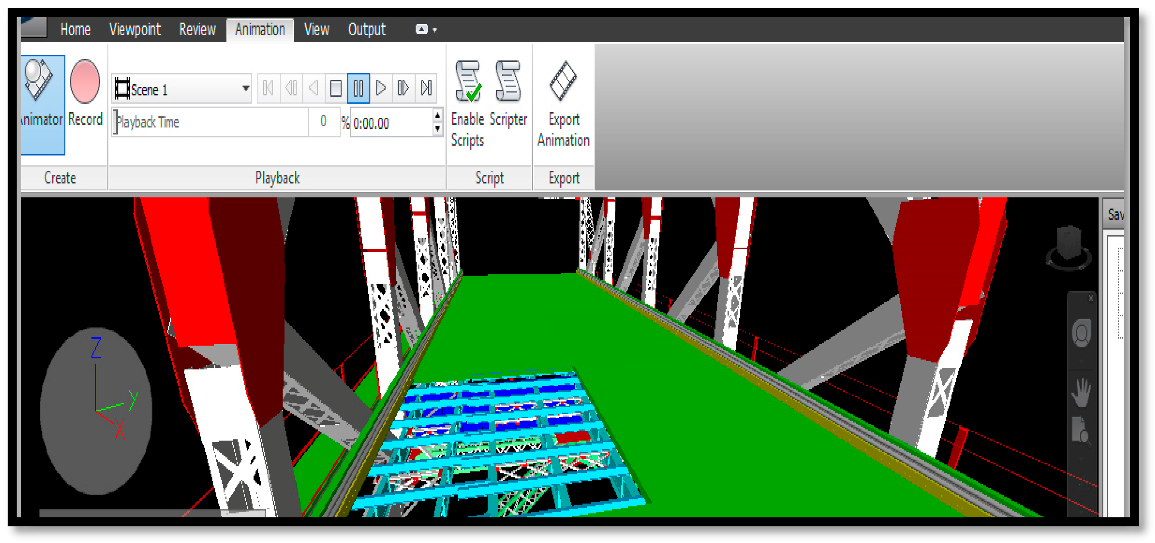1155x543 pixels.
Task: Play the animation forward
Action: [x=381, y=88]
